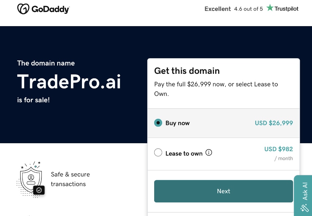Click the 4.6 out of 5 rating link

(x=248, y=9)
